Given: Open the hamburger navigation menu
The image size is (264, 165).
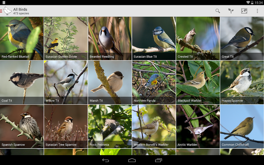Looking at the screenshot, I should coord(1,11).
